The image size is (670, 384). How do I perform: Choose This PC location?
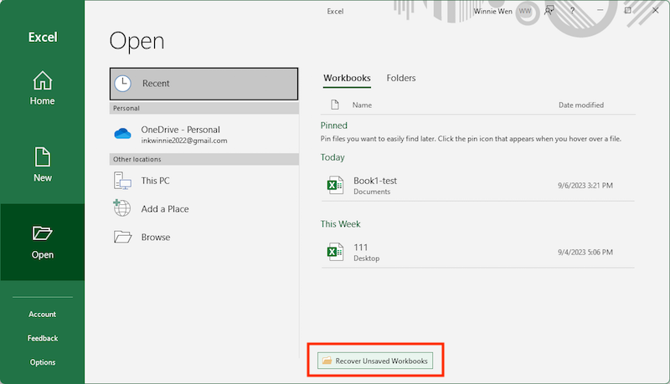pyautogui.click(x=204, y=181)
